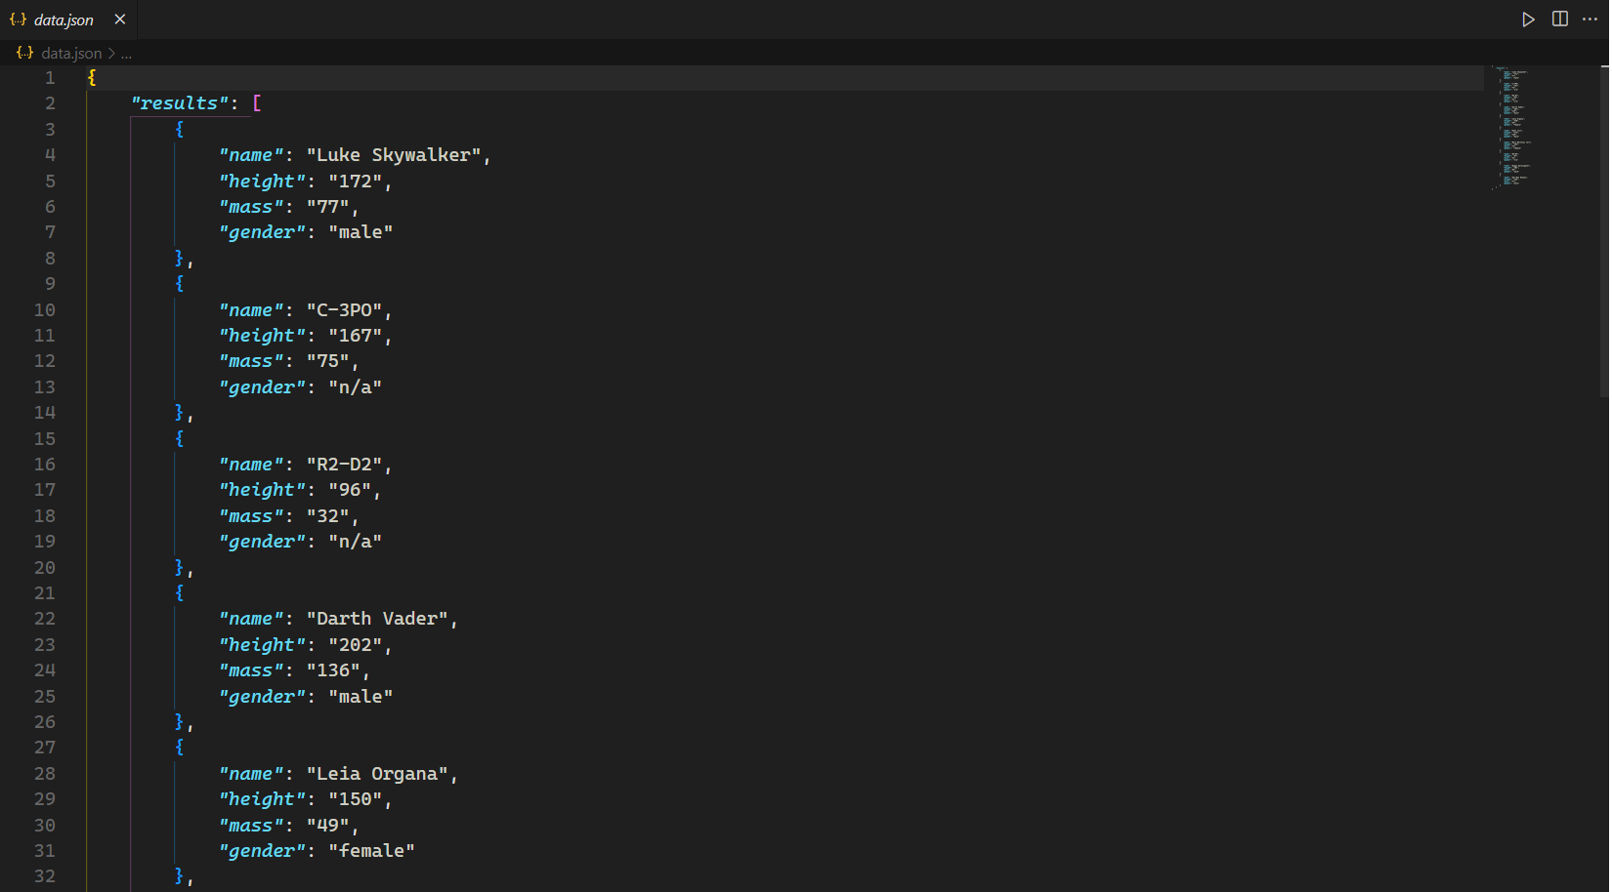Viewport: 1612px width, 892px height.
Task: Click the "height" key on line 29
Action: [x=263, y=799]
